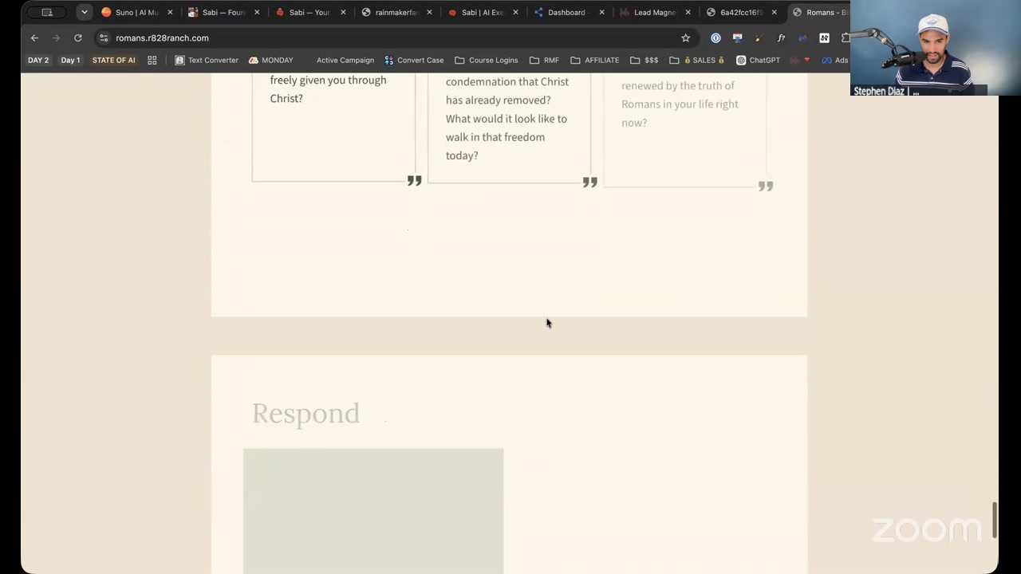
Task: Open the ChatGPT bookmark
Action: point(758,60)
